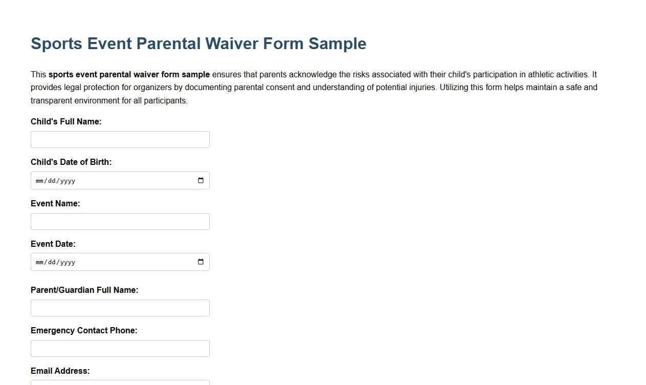This screenshot has width=646, height=385.
Task: Click the month segment of Child's Date of Birth
Action: pos(40,180)
